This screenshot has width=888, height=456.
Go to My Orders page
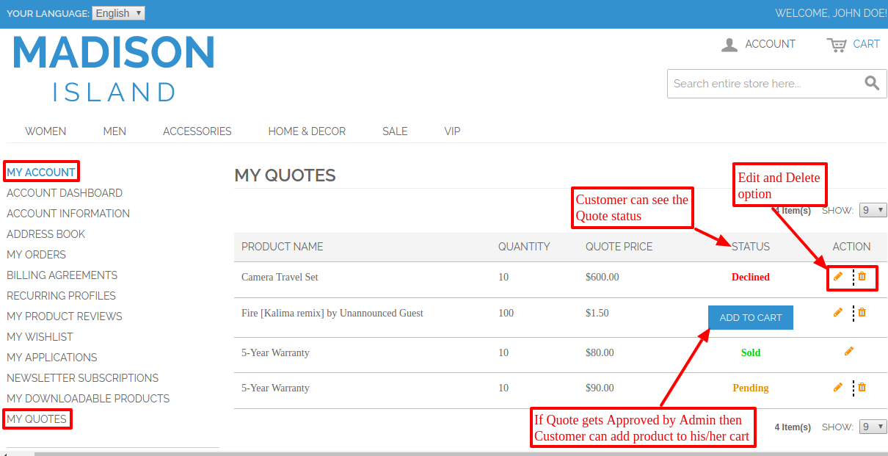[36, 255]
